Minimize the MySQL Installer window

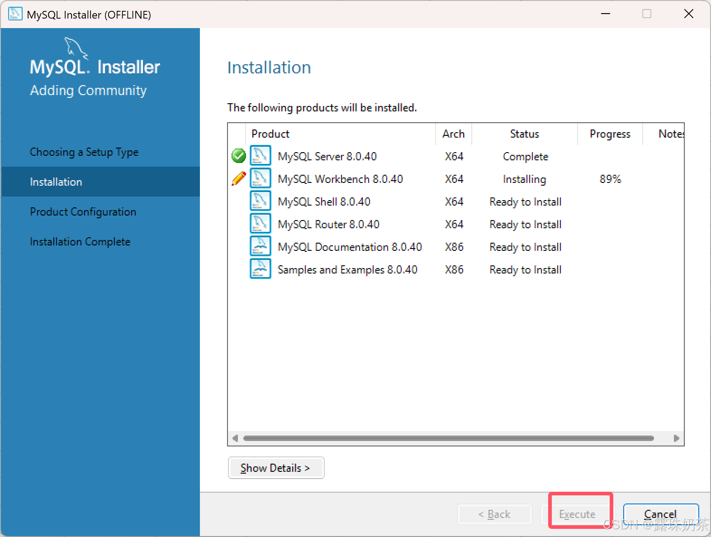pyautogui.click(x=606, y=14)
